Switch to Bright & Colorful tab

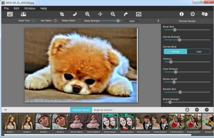(103, 110)
